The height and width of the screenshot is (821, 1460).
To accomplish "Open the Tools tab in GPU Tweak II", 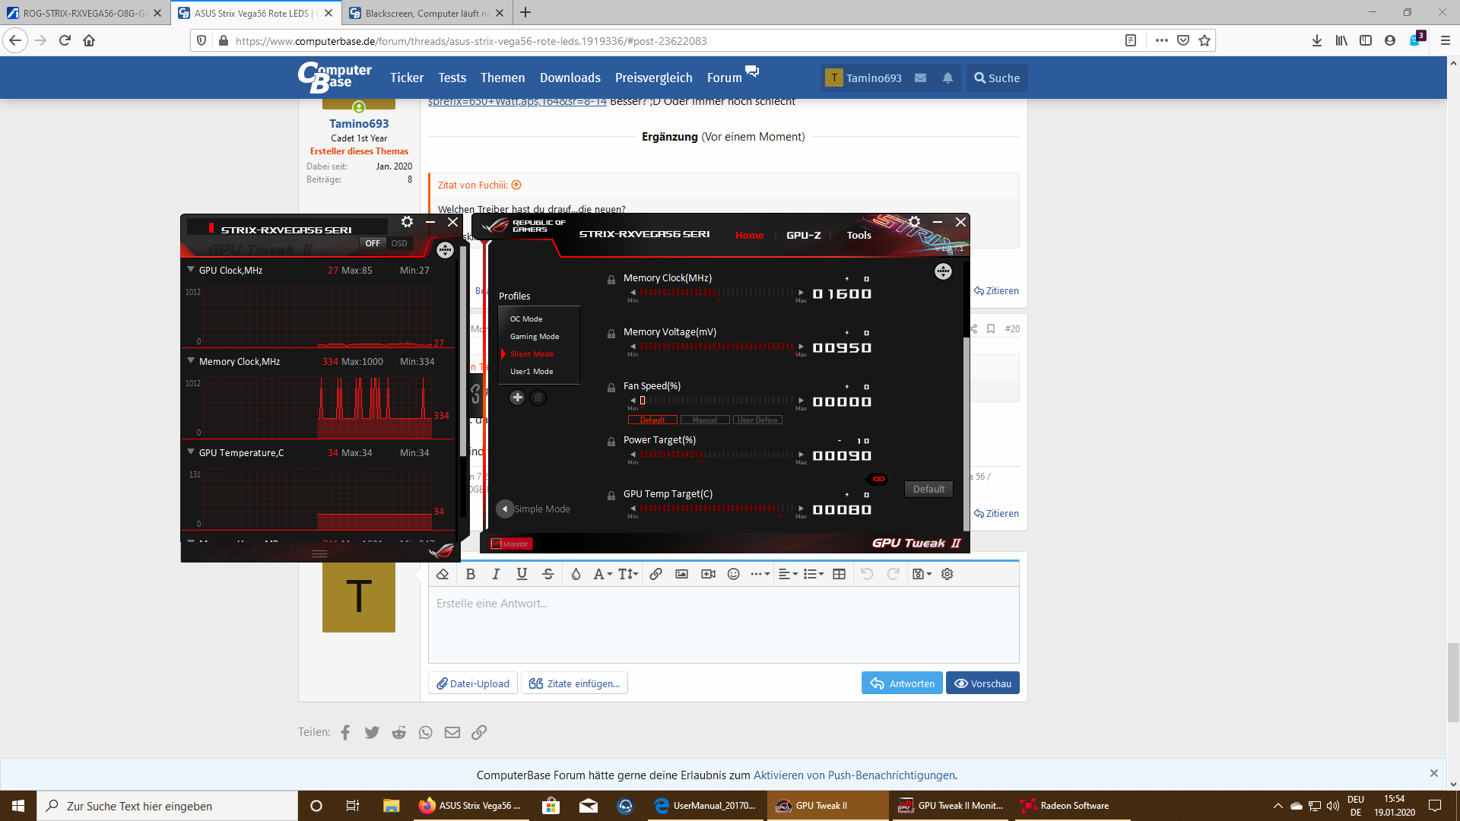I will point(859,235).
